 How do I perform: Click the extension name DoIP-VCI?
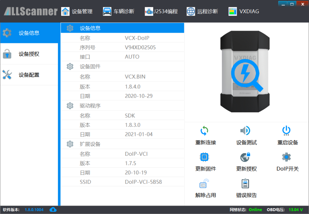136,154
